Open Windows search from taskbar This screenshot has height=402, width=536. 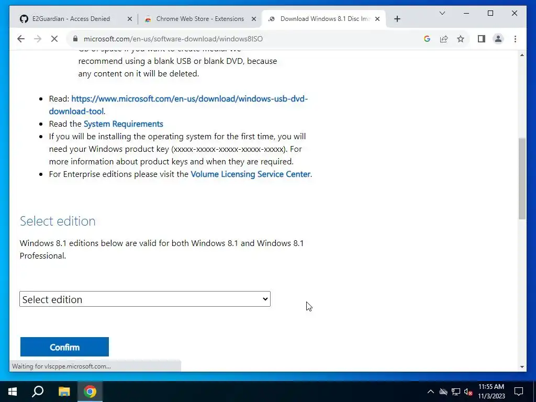tap(38, 392)
